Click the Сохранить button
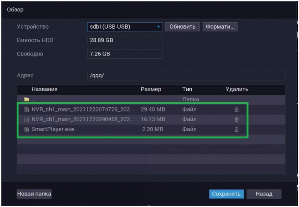Image resolution: width=299 pixels, height=207 pixels. click(x=226, y=194)
